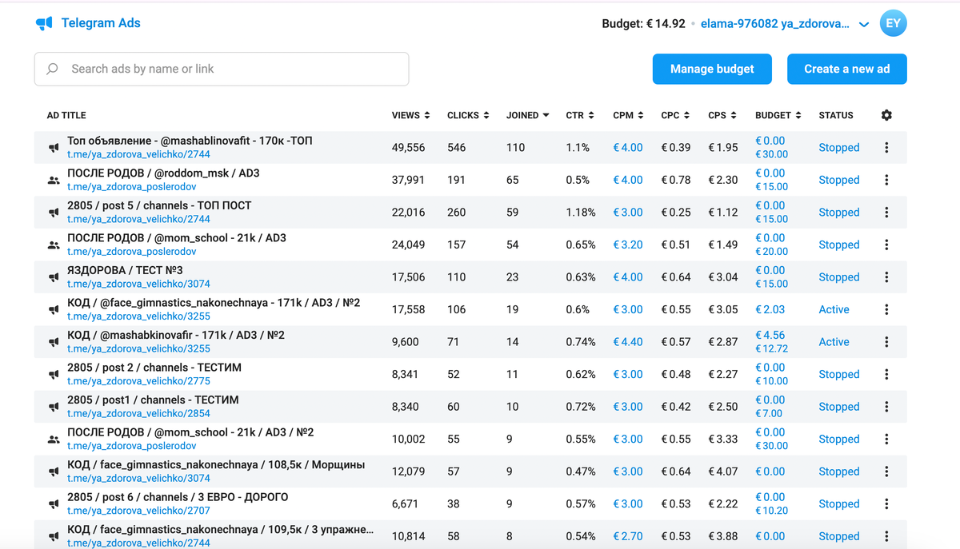Open three-dot menu for post1 ТЕСТИМ row
Screen dimensions: 960x549
pos(886,407)
